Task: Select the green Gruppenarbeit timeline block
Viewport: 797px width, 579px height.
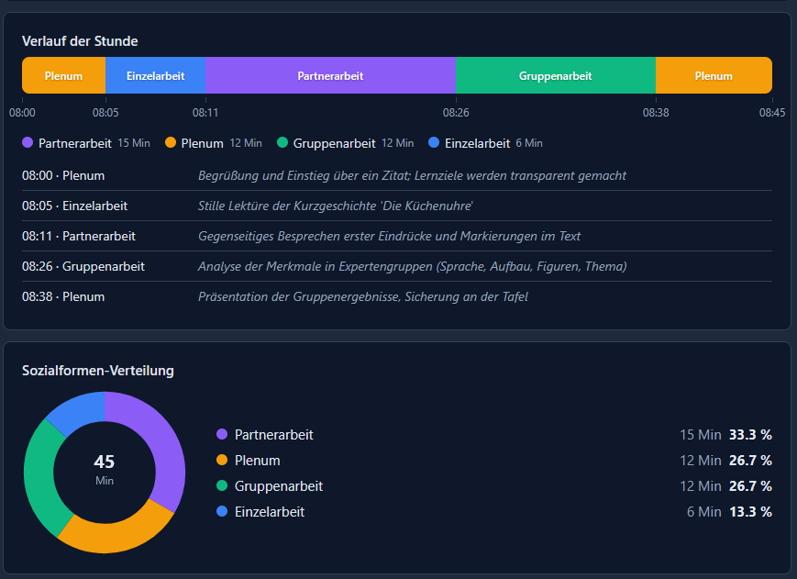Action: (x=555, y=76)
